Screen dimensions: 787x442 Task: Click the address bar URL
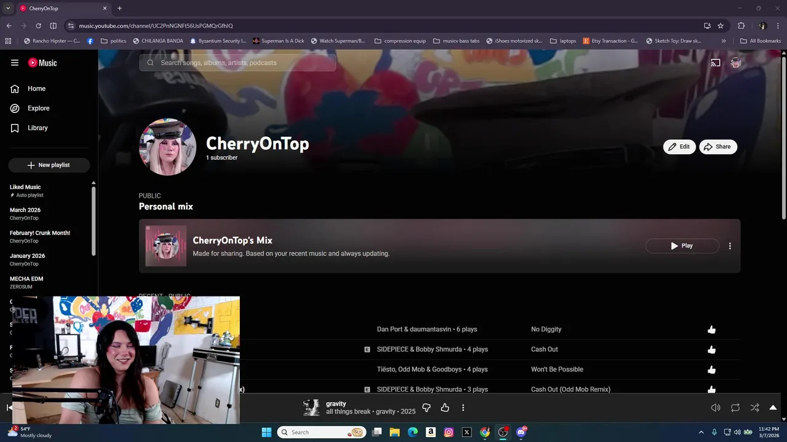point(156,26)
